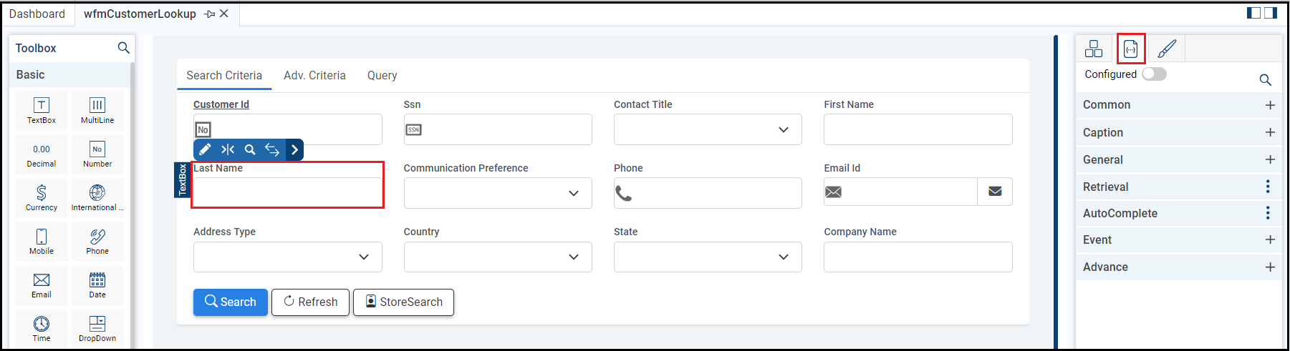Open the Query tab

pos(382,76)
